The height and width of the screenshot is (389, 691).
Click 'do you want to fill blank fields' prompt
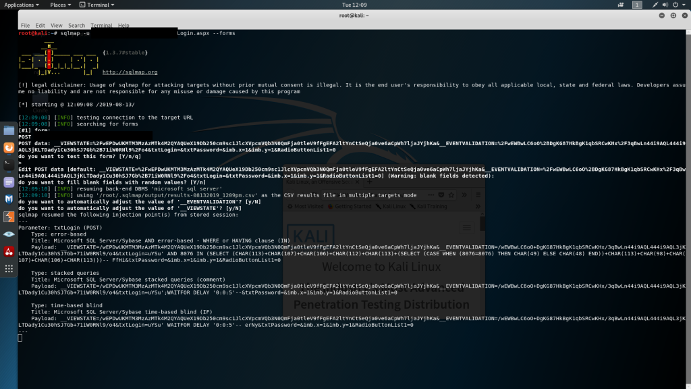(112, 182)
